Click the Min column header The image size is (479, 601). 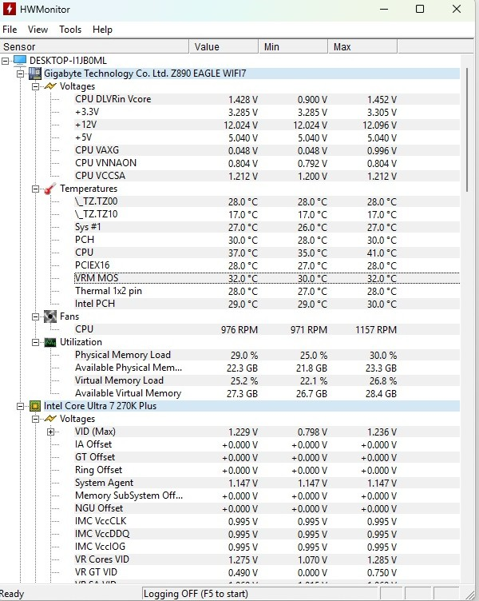(x=293, y=47)
